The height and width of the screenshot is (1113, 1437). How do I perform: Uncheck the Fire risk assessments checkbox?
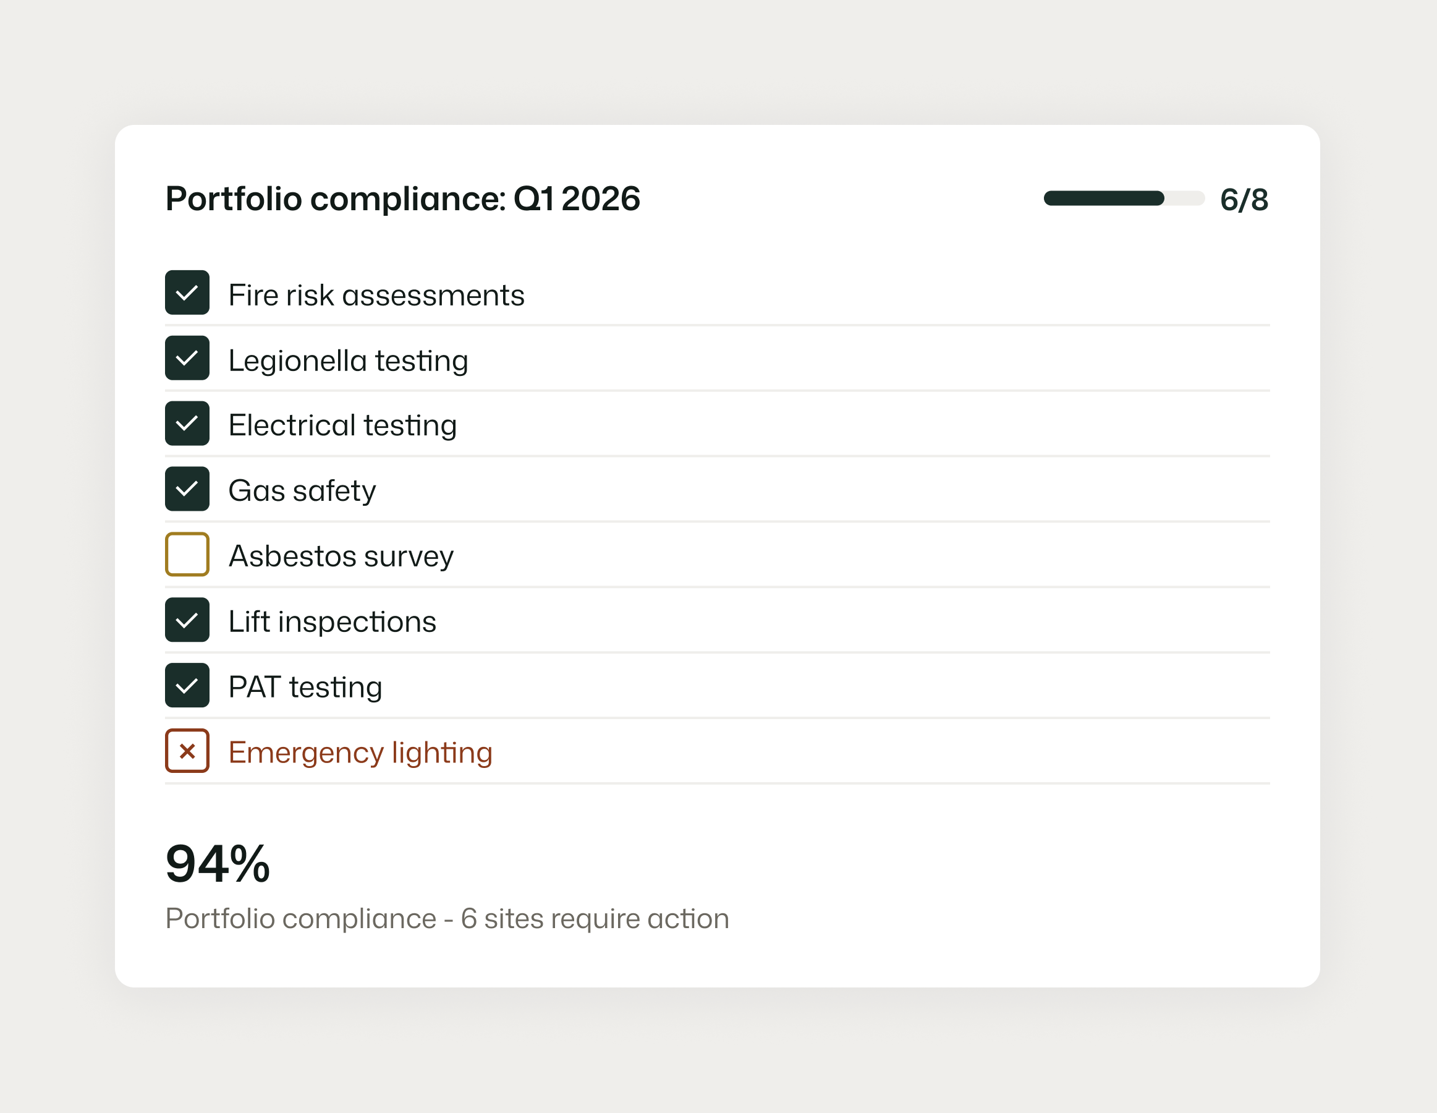187,293
